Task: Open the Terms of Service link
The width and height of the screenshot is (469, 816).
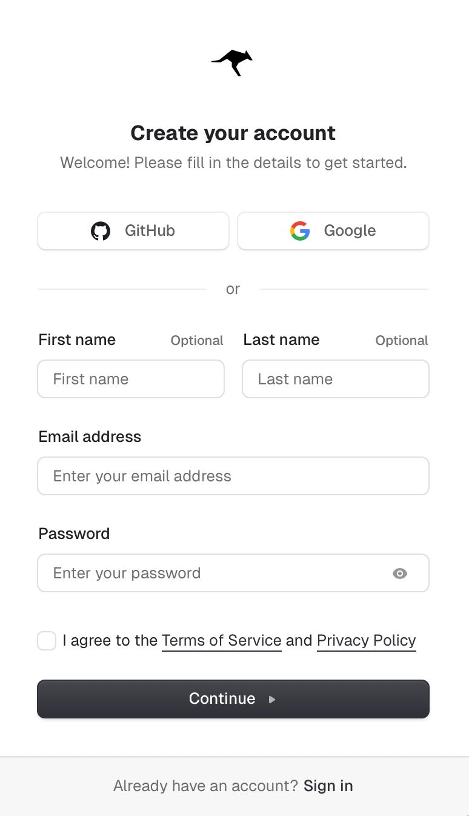Action: click(221, 640)
